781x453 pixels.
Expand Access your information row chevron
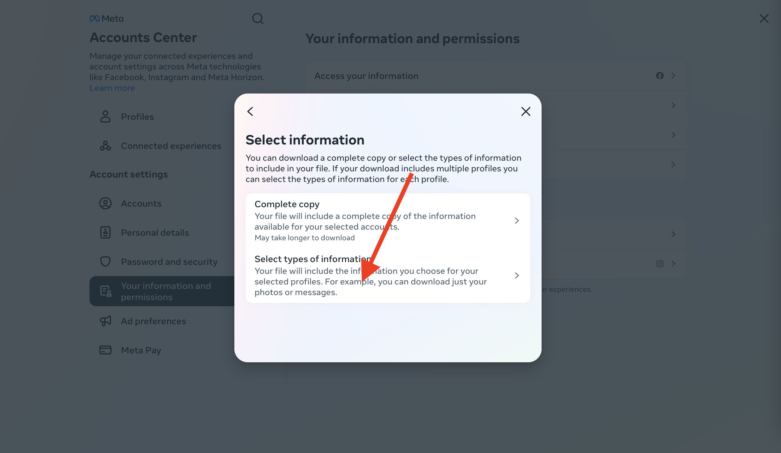[673, 76]
